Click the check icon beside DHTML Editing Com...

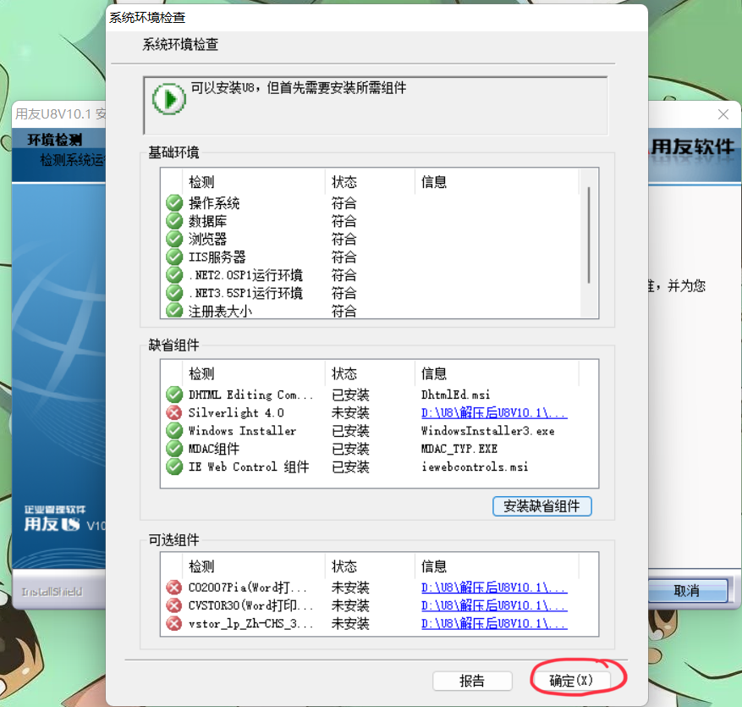click(x=174, y=395)
